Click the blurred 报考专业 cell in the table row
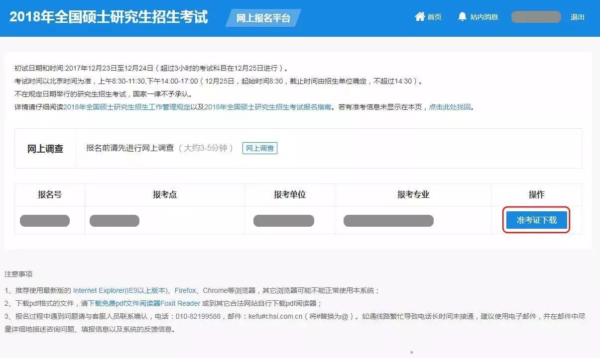The height and width of the screenshot is (358, 600). pos(388,221)
